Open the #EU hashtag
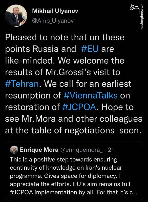 (x=90, y=49)
